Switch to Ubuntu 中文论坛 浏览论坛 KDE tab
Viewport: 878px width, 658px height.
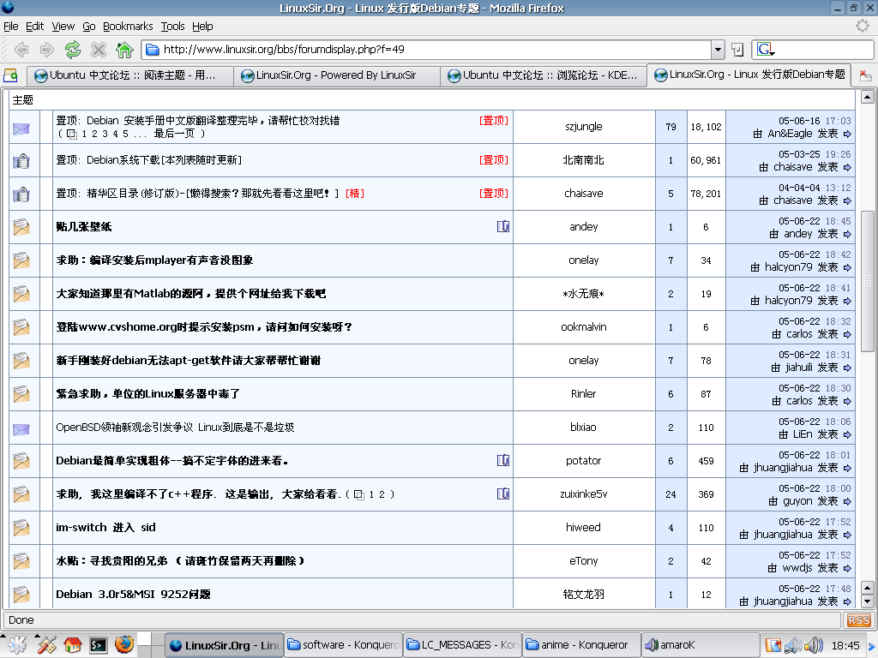pyautogui.click(x=543, y=75)
